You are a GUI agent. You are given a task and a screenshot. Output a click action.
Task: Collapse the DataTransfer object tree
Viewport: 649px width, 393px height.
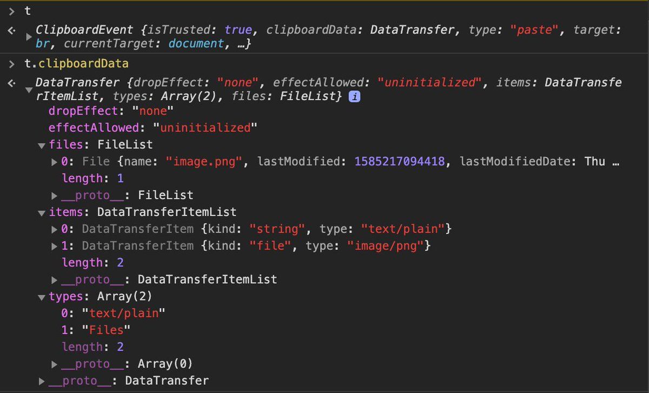click(x=29, y=90)
